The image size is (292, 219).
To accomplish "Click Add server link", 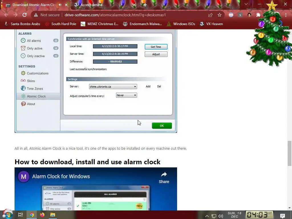I will coord(148,86).
